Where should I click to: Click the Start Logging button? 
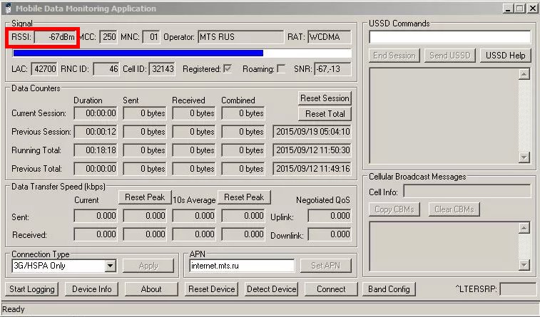tap(31, 289)
